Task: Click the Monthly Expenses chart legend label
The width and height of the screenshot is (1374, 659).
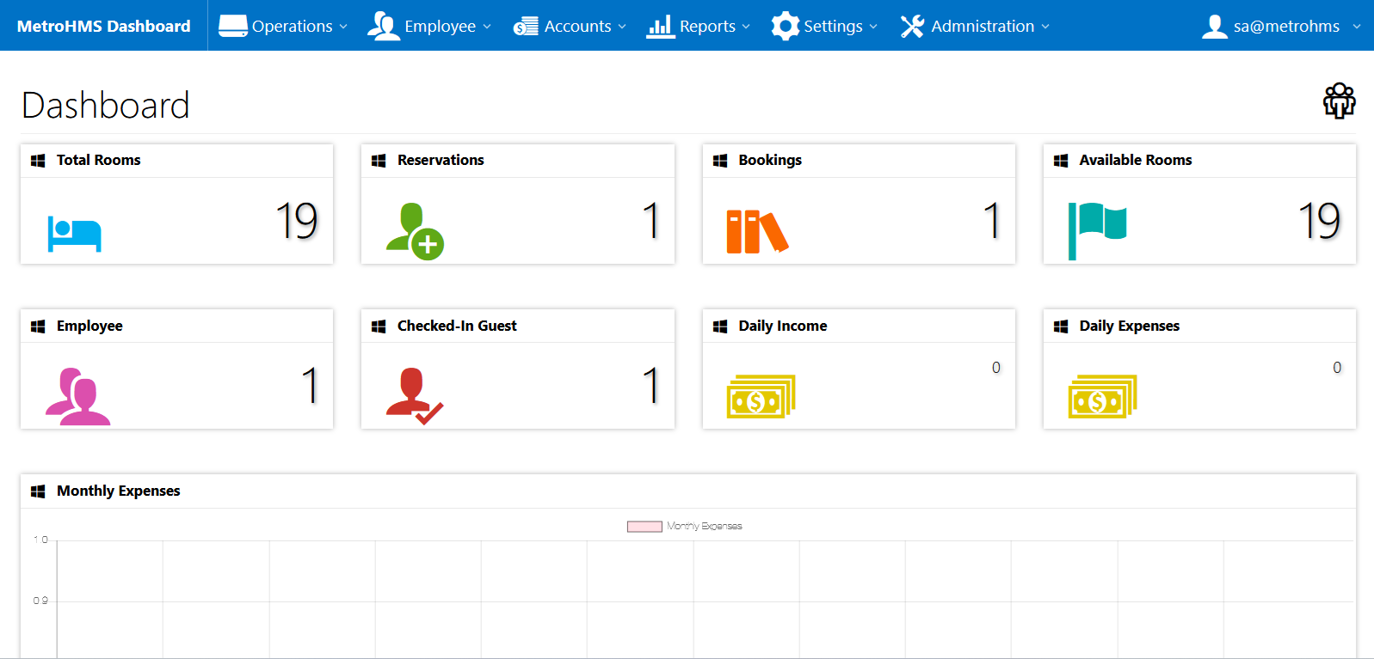Action: point(705,526)
